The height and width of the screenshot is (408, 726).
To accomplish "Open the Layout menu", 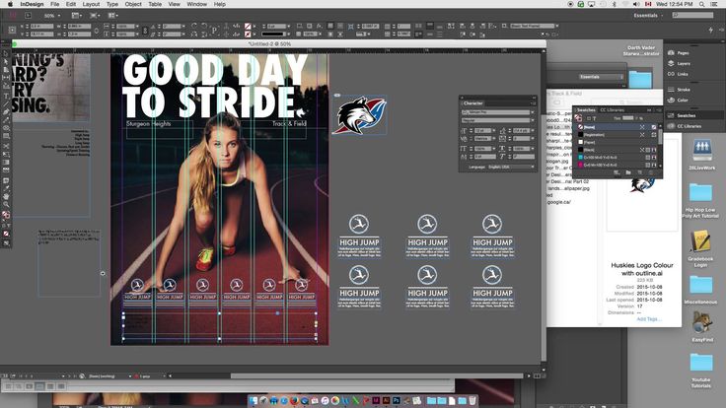I will [x=91, y=4].
